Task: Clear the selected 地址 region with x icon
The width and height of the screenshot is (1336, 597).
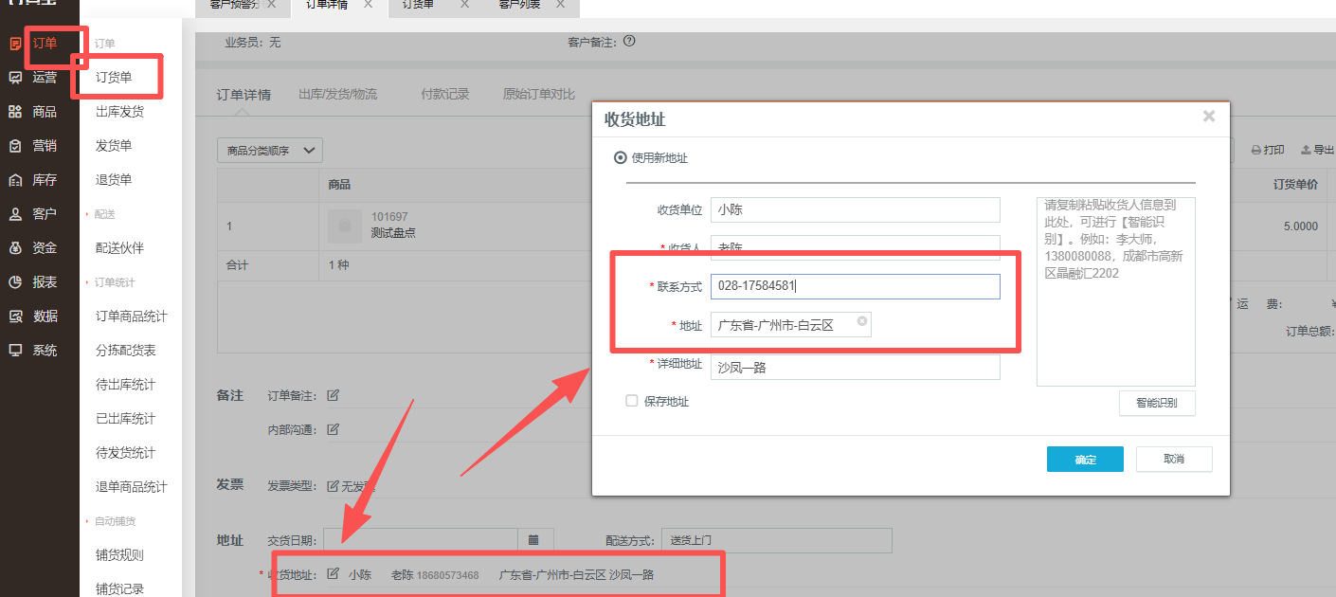Action: pos(862,321)
